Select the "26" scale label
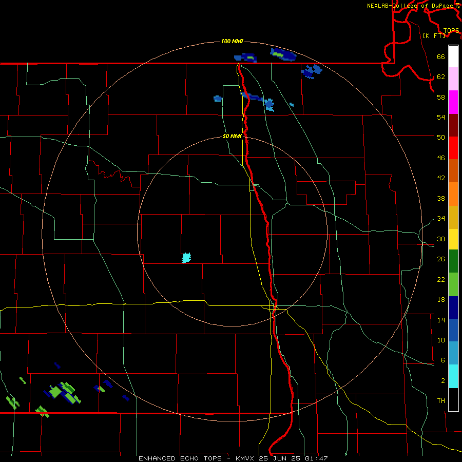The height and width of the screenshot is (462, 462). click(441, 259)
